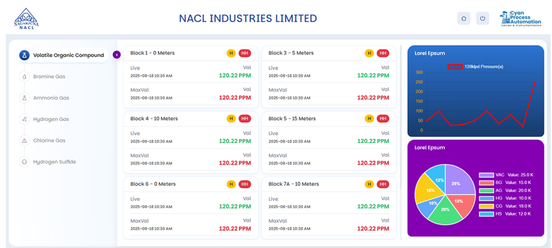Click the Hydrogen Gas molecule icon

[x=24, y=119]
